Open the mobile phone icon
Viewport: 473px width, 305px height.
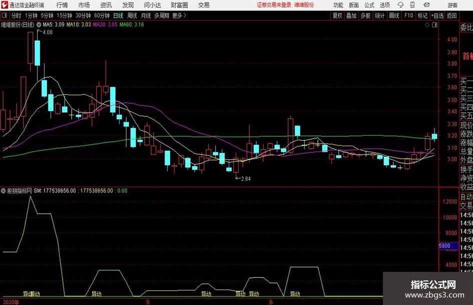coord(412,5)
